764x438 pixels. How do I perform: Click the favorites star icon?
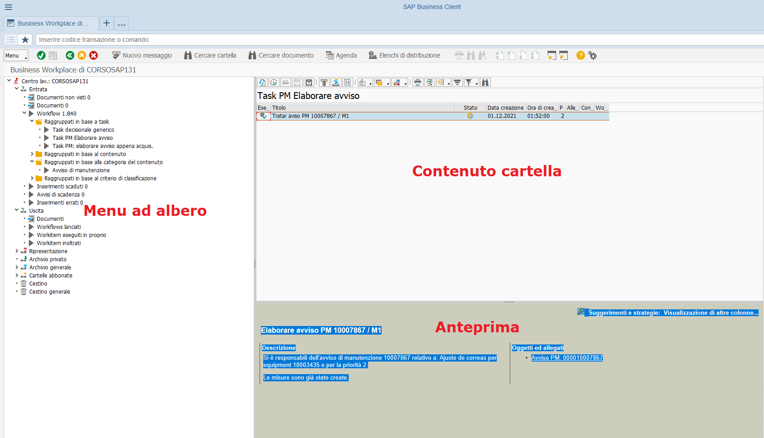(25, 40)
